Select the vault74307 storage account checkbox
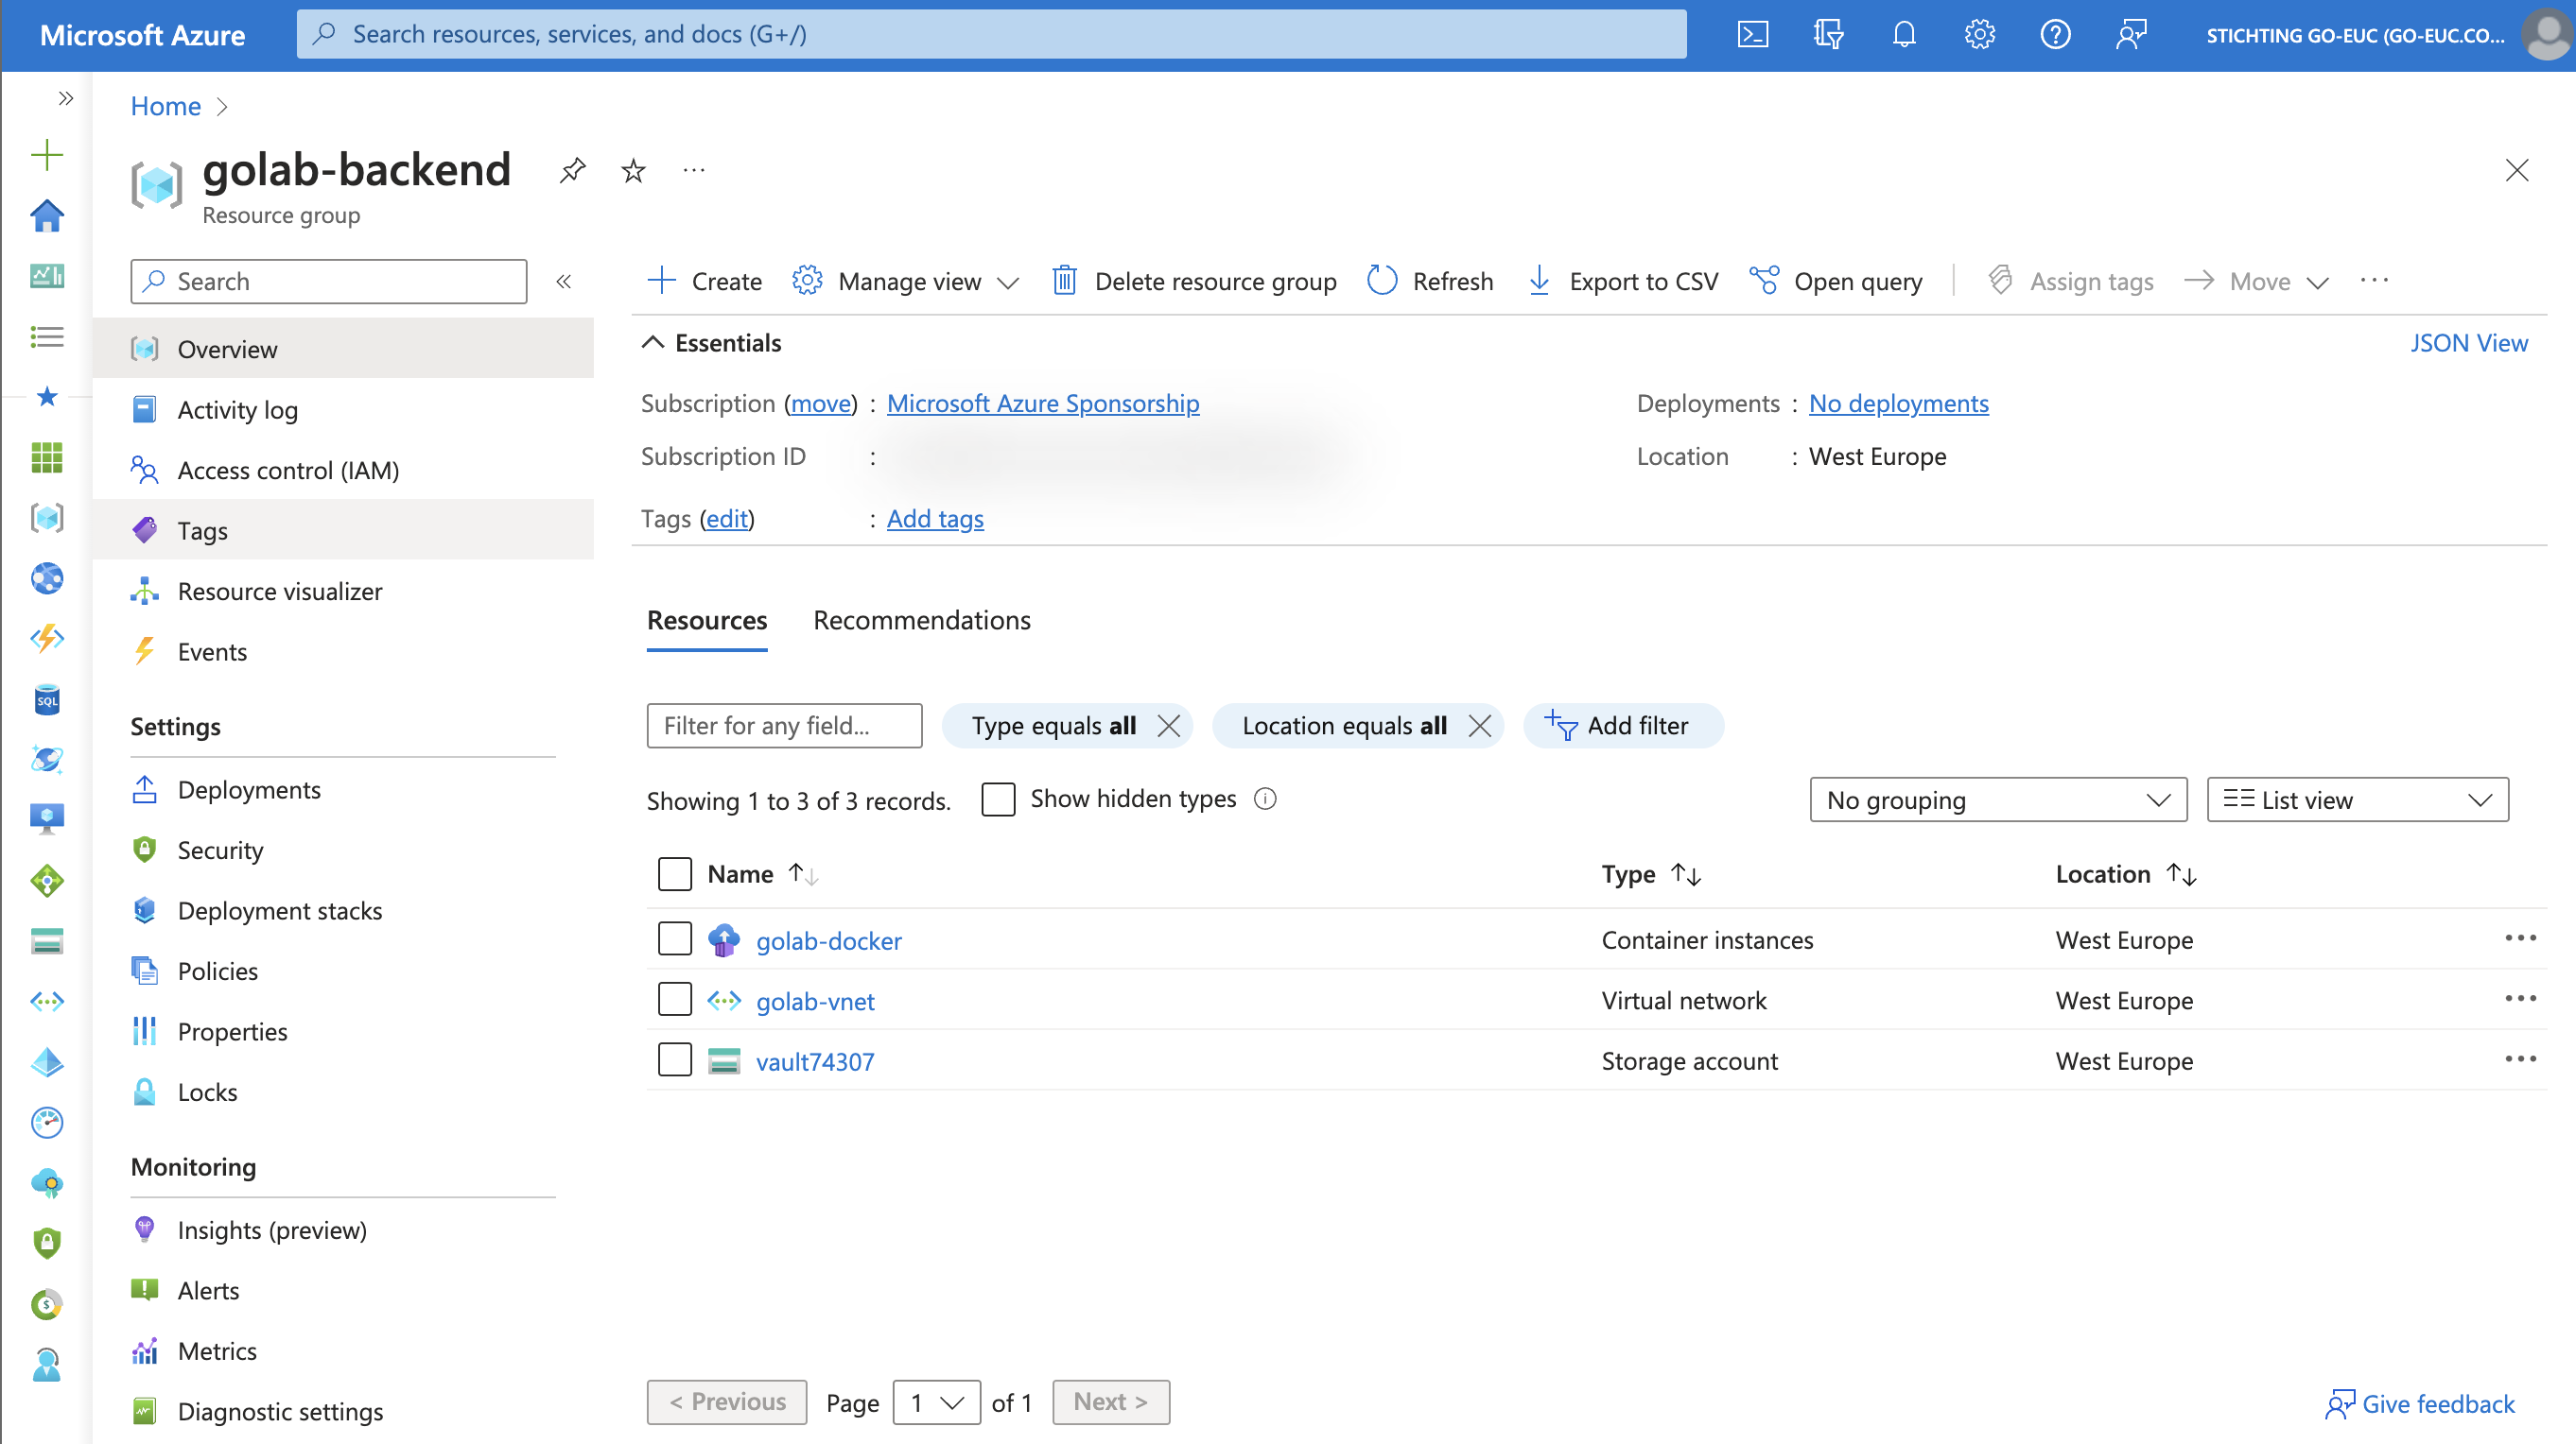Image resolution: width=2576 pixels, height=1444 pixels. click(674, 1058)
